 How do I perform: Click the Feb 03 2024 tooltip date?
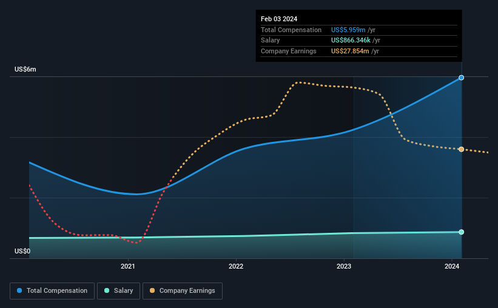tap(279, 19)
